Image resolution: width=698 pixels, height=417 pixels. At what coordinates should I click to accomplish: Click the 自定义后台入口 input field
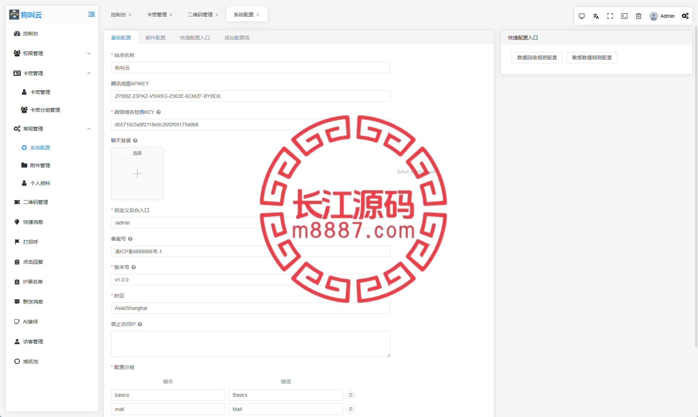[250, 223]
